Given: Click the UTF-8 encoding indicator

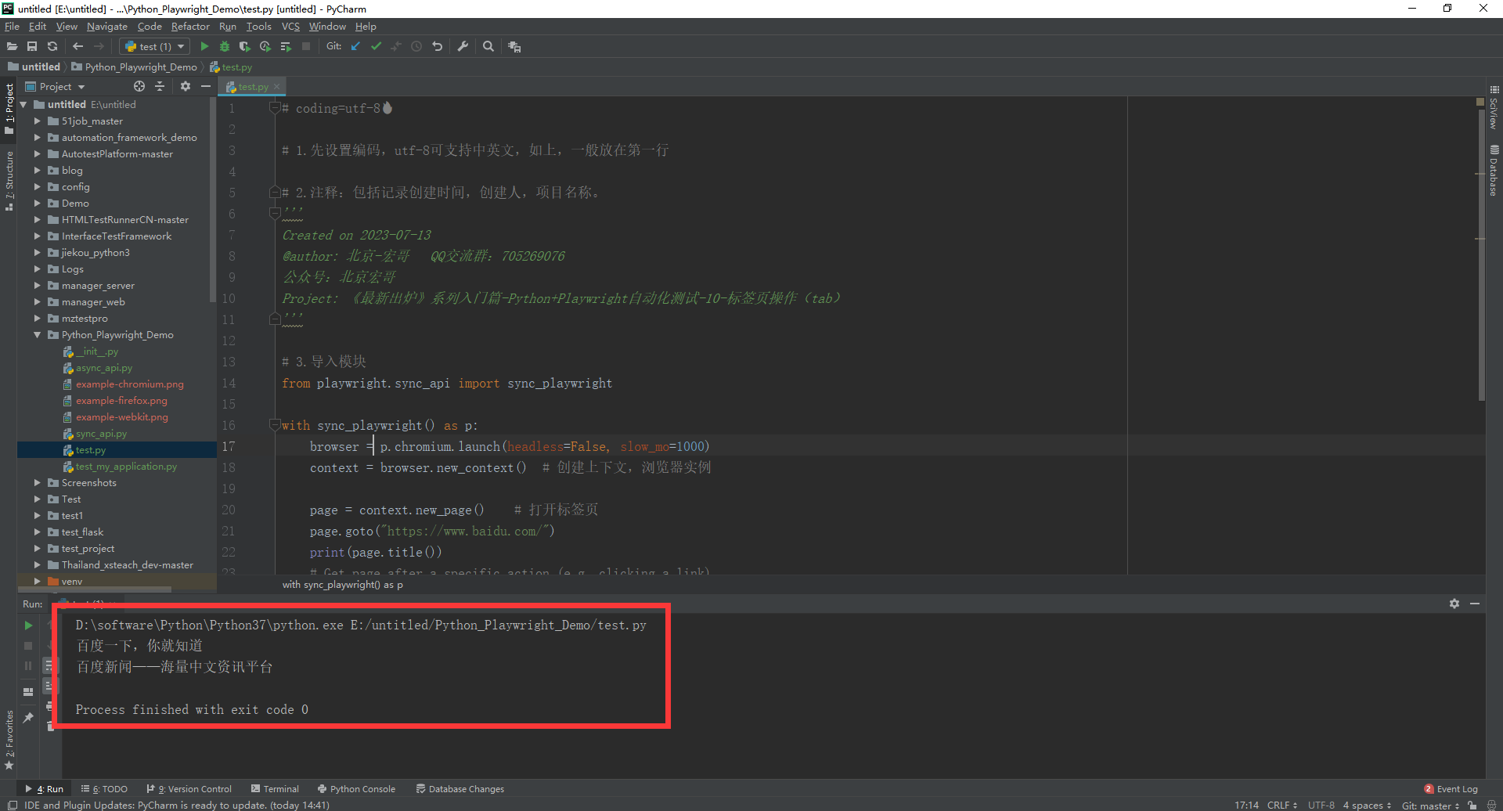Looking at the screenshot, I should click(x=1321, y=805).
